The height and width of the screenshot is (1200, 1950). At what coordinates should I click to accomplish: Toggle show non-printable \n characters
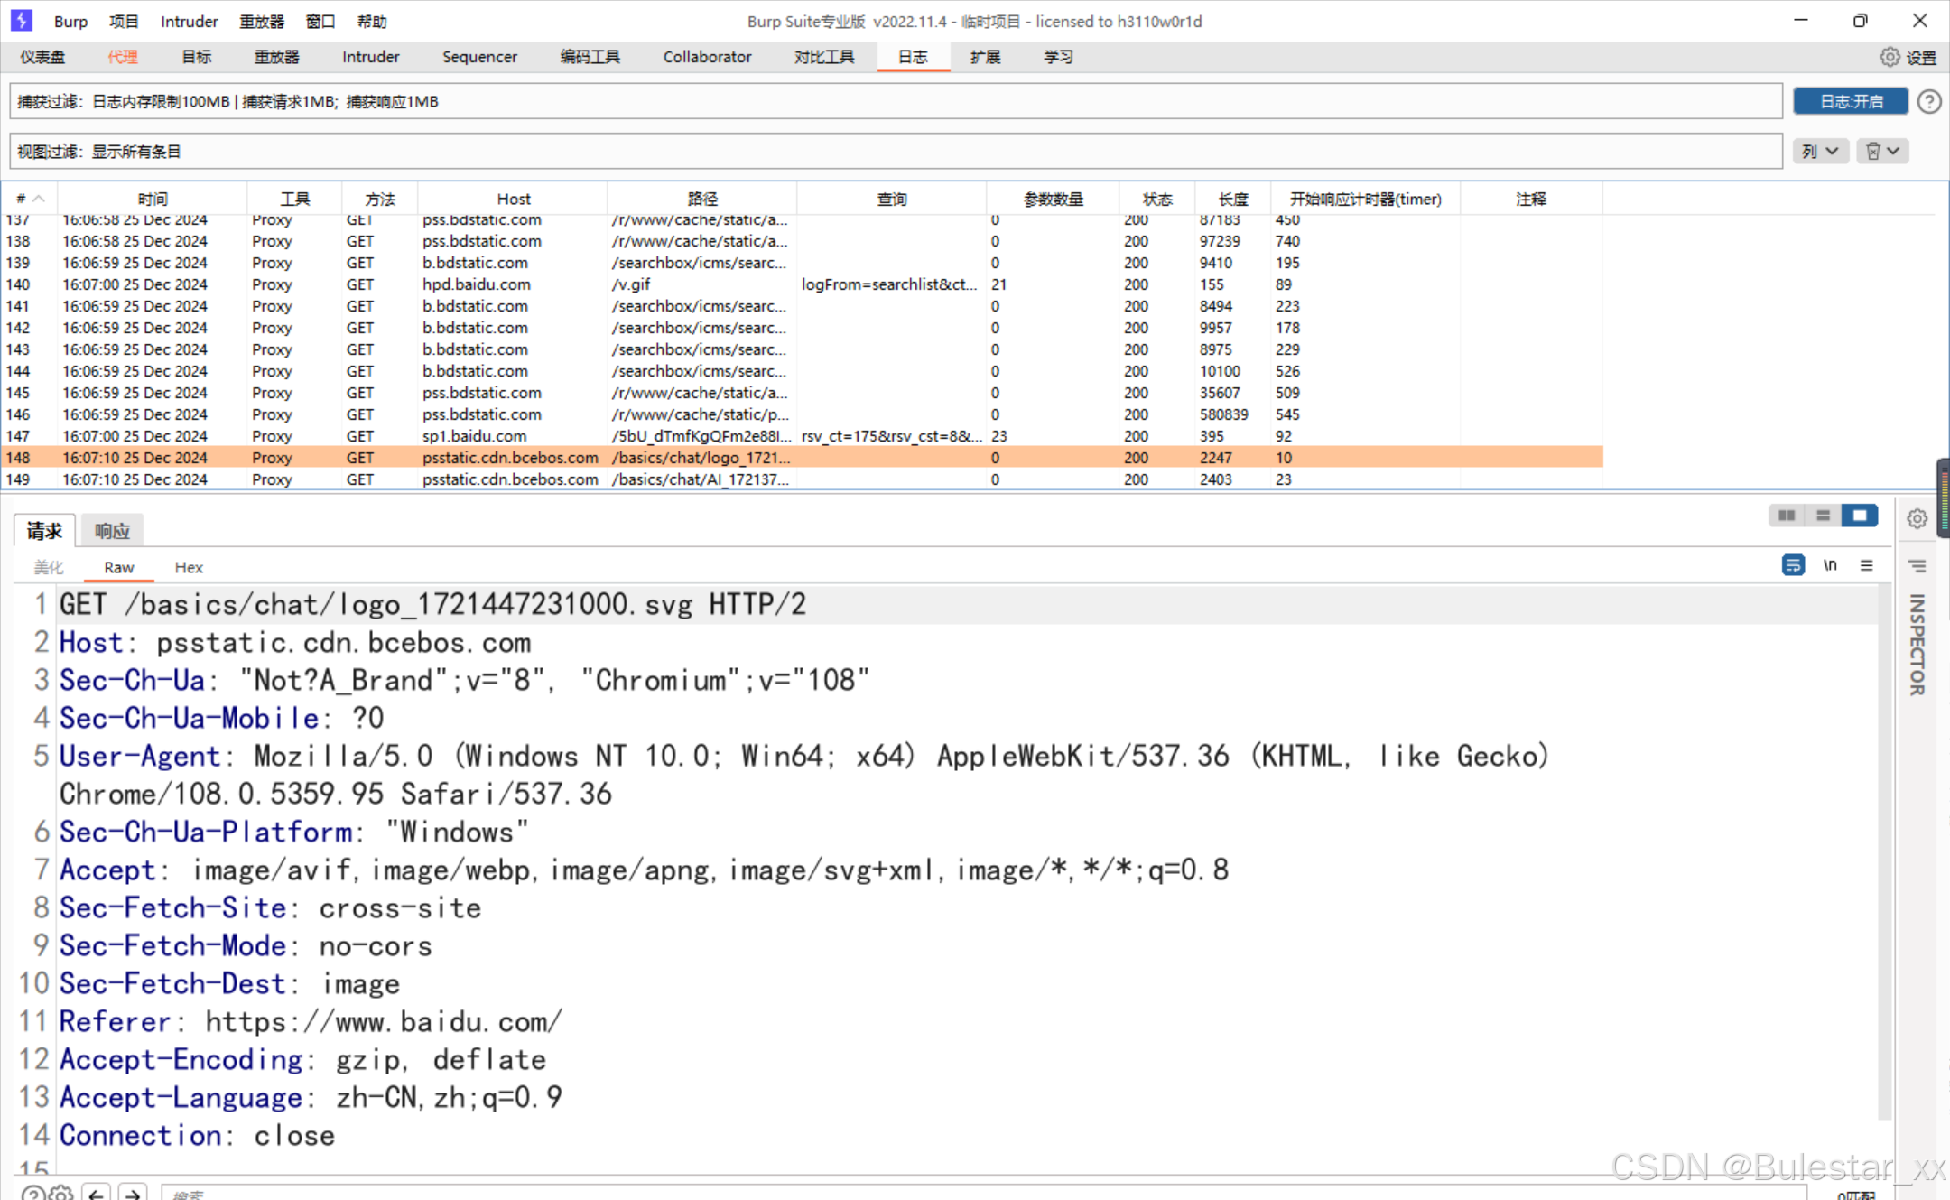1830,565
